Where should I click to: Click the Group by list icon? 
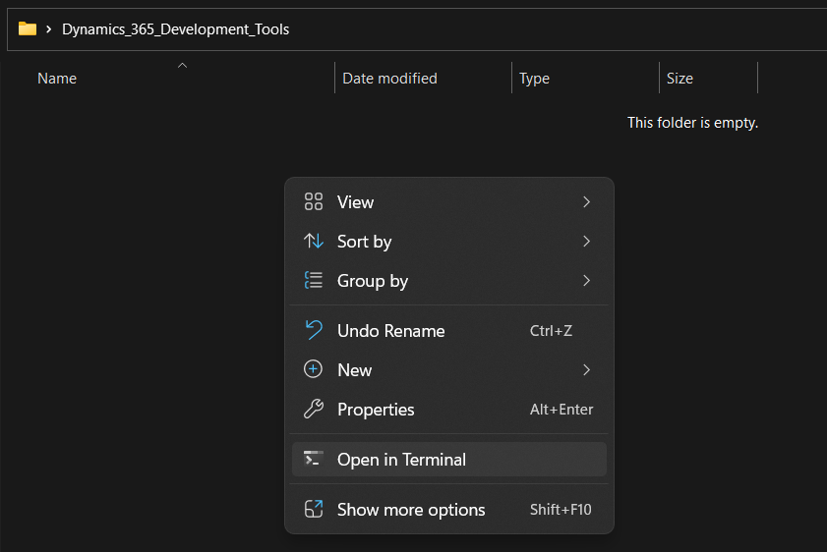(x=314, y=280)
